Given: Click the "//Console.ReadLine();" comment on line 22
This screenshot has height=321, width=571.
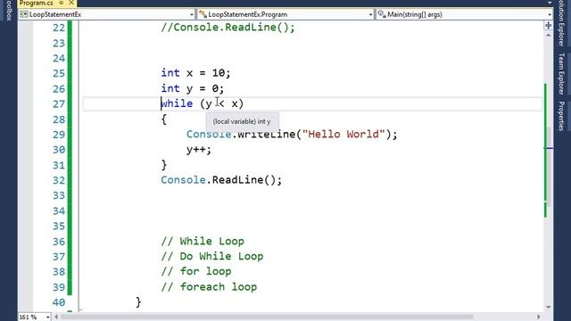Looking at the screenshot, I should point(228,28).
